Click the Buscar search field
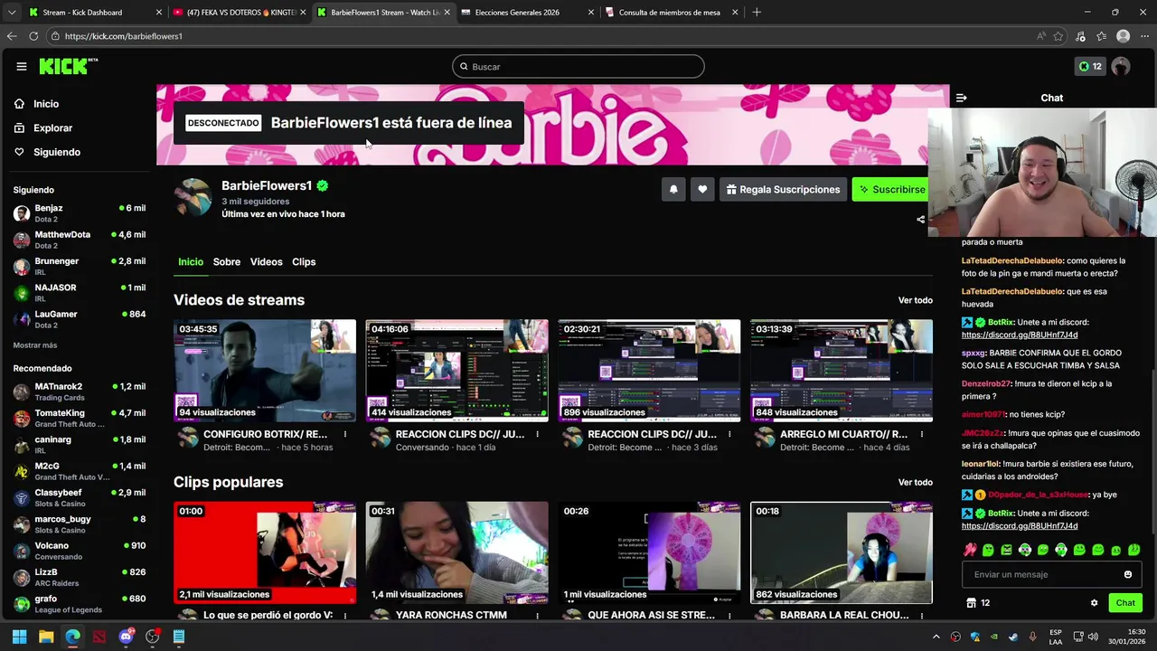Screen dimensions: 1157x651 [578, 66]
